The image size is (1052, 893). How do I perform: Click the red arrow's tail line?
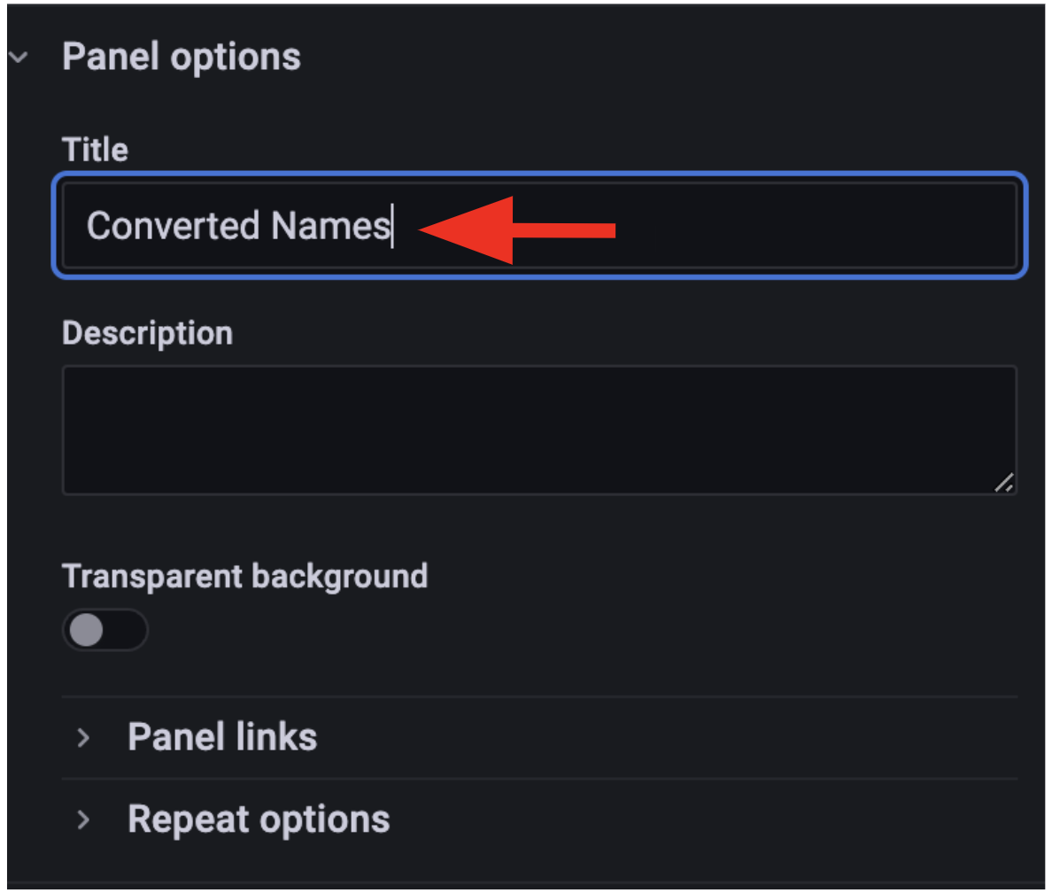[567, 230]
